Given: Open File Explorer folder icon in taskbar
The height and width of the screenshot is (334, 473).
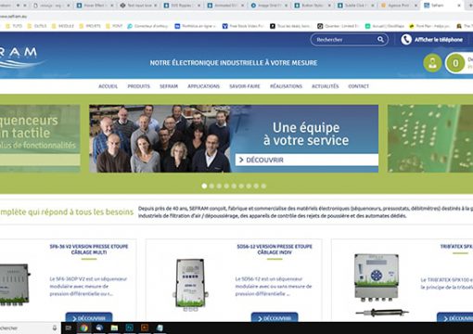Looking at the screenshot, I should (114, 328).
